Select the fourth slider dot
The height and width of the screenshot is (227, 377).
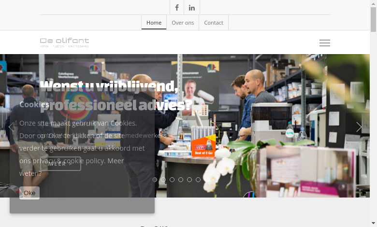[181, 180]
